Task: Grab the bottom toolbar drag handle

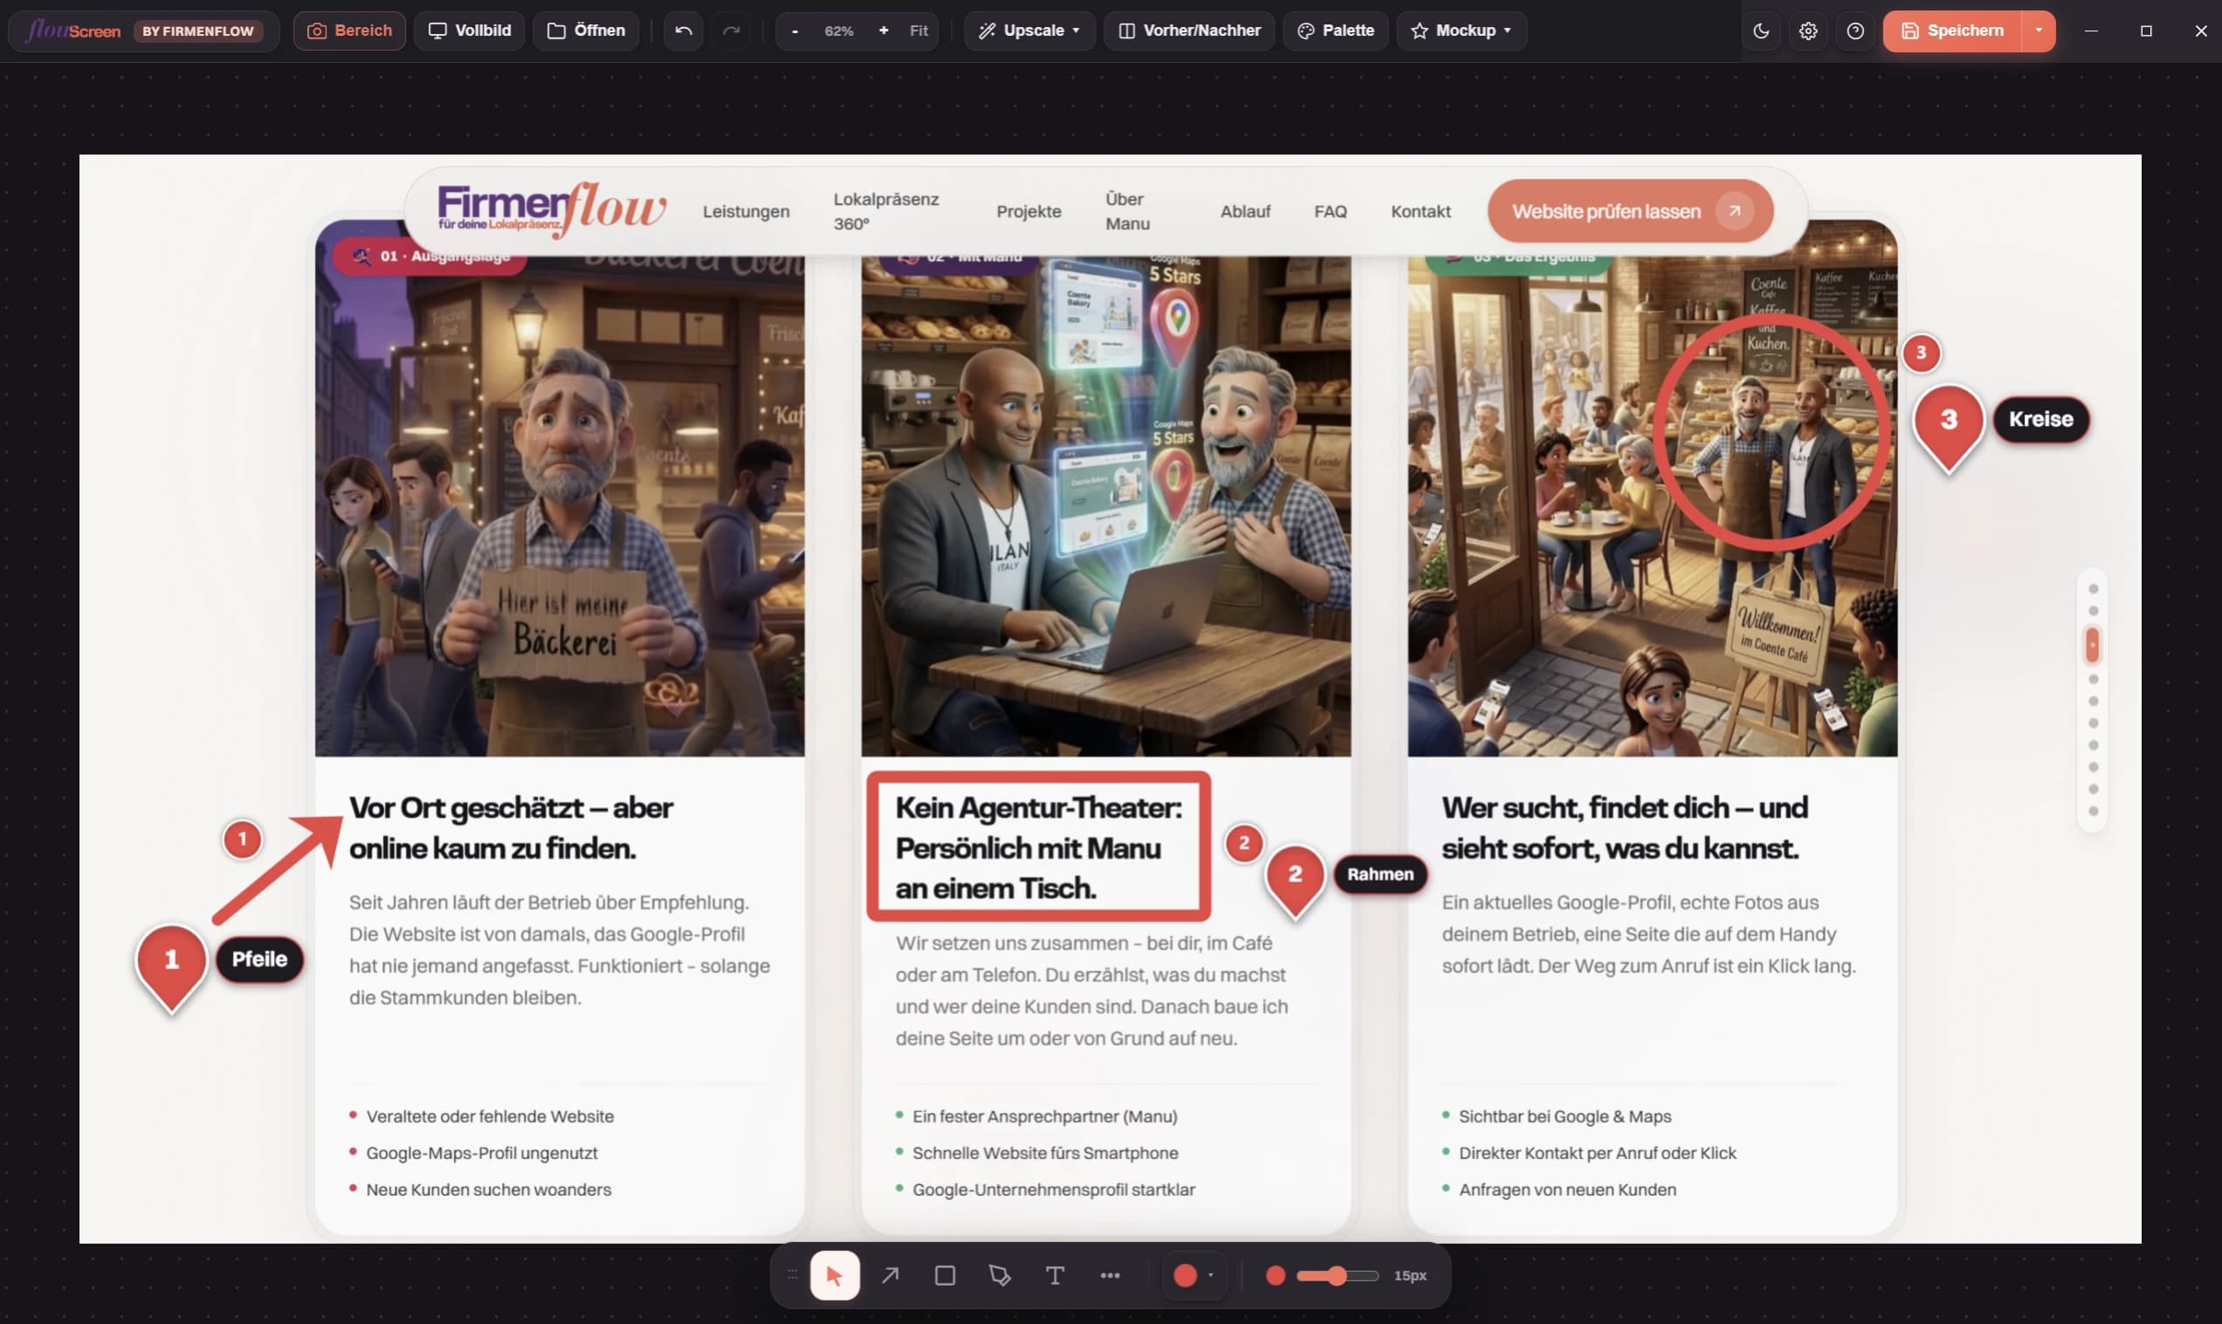Action: coord(792,1275)
